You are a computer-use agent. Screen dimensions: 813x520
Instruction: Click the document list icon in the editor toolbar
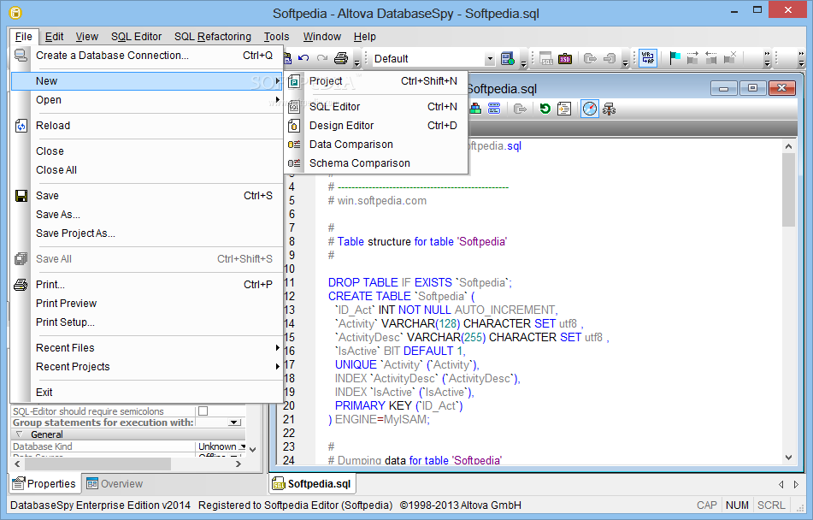coord(563,109)
